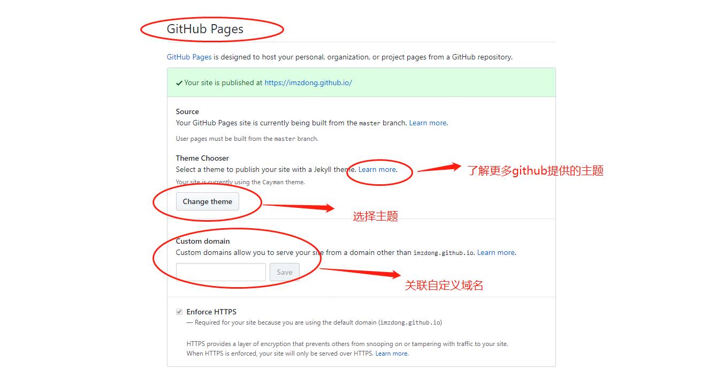Screen dimensions: 709x391
Task: Click the Save button for custom domain
Action: tap(285, 272)
